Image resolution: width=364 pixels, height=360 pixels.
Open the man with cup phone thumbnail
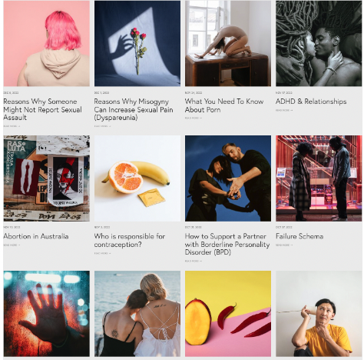[x=319, y=314]
